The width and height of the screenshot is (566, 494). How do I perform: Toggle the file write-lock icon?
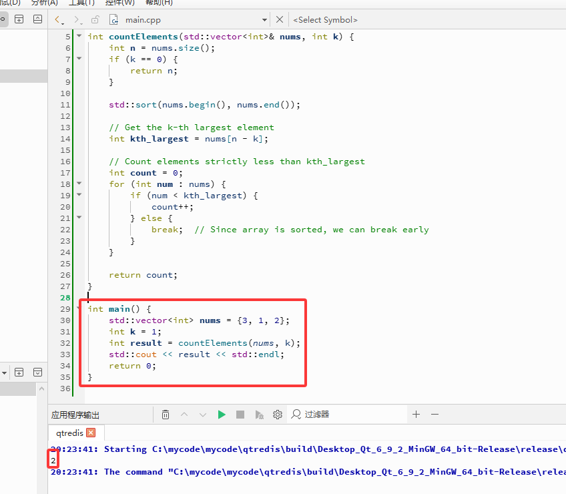[95, 19]
